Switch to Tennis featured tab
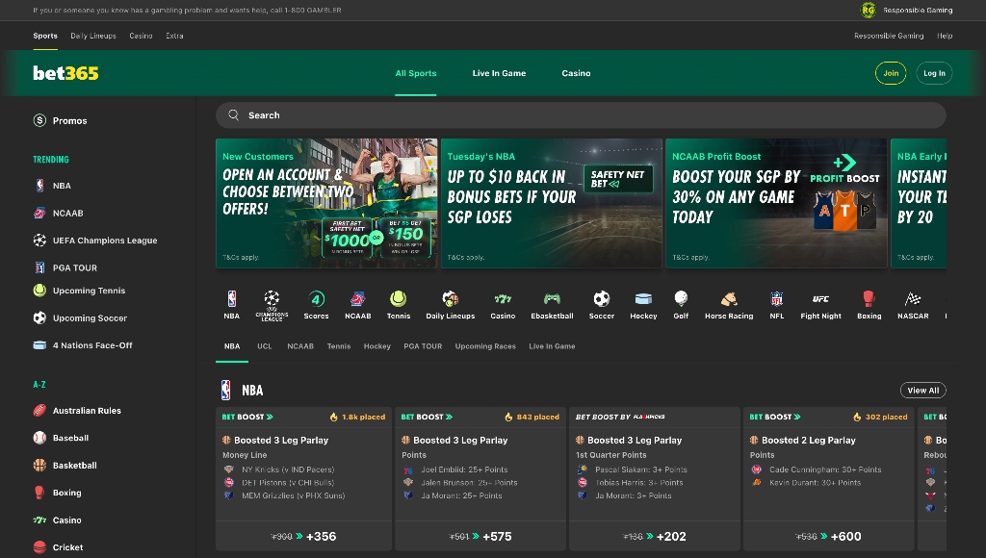Viewport: 986px width, 558px height. [339, 346]
